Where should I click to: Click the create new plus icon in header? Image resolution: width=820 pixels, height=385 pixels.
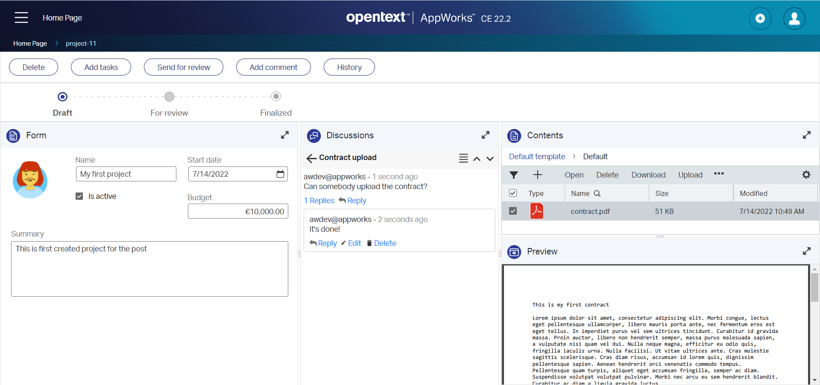(760, 18)
